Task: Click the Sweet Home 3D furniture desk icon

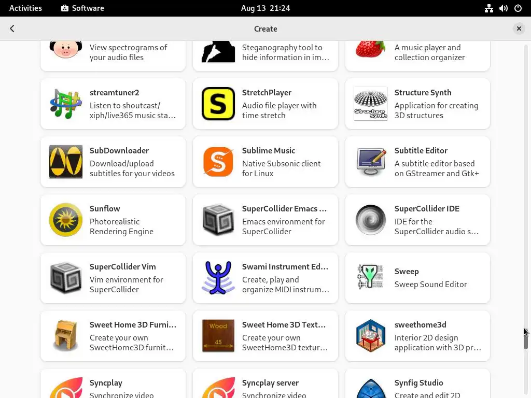Action: pyautogui.click(x=66, y=336)
